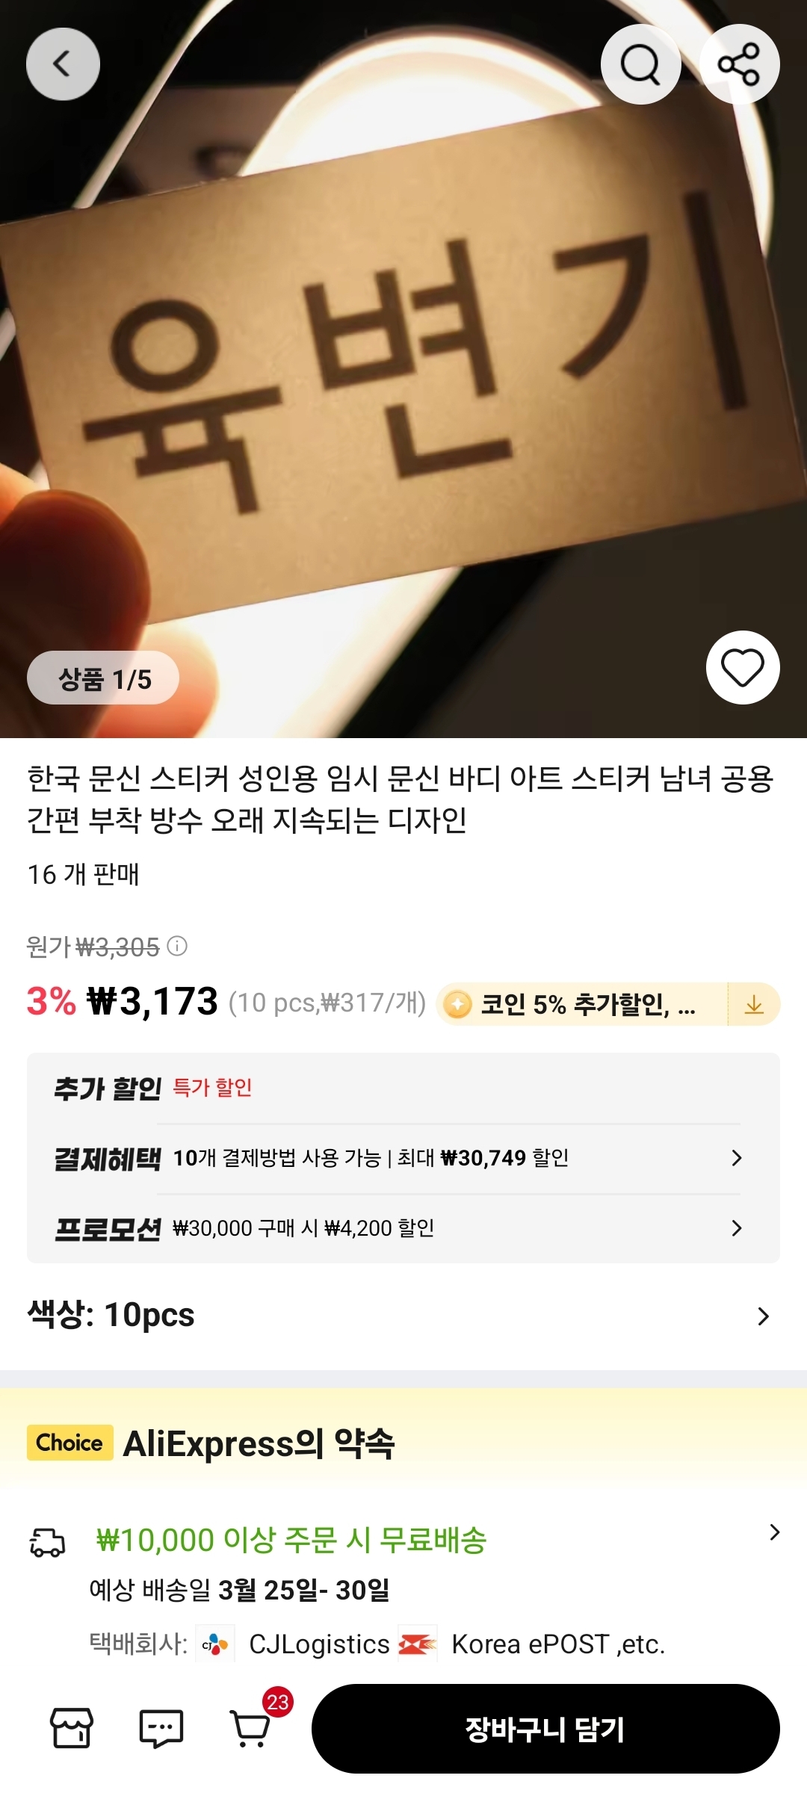This screenshot has height=1796, width=807.
Task: Tap the 상품 1/5 image counter
Action: tap(103, 678)
